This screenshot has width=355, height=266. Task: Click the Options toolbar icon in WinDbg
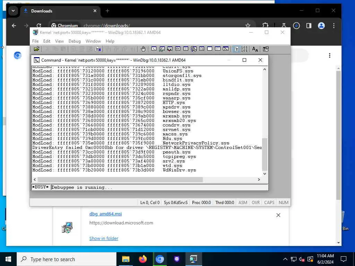pyautogui.click(x=266, y=49)
